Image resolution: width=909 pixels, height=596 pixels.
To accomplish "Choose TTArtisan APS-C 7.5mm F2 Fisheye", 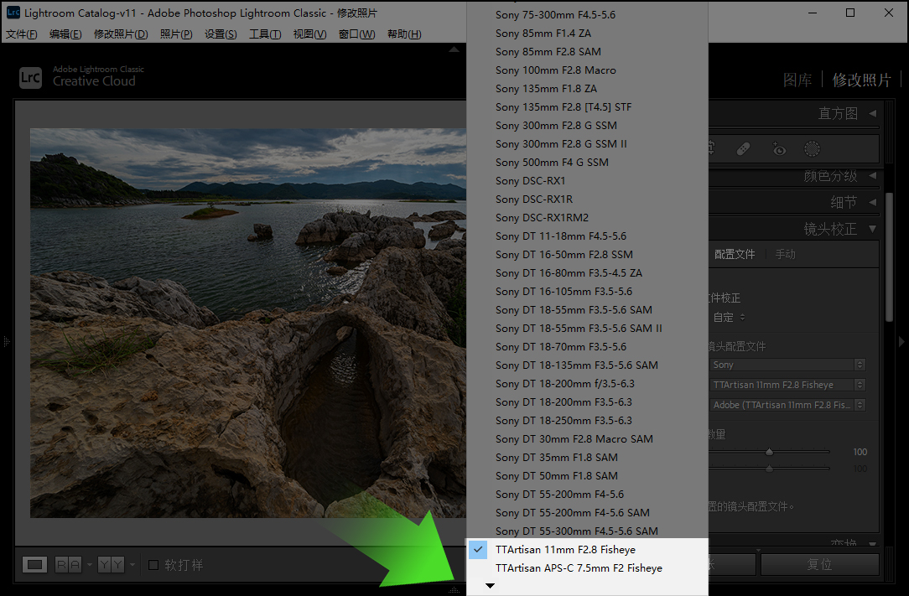I will click(579, 568).
